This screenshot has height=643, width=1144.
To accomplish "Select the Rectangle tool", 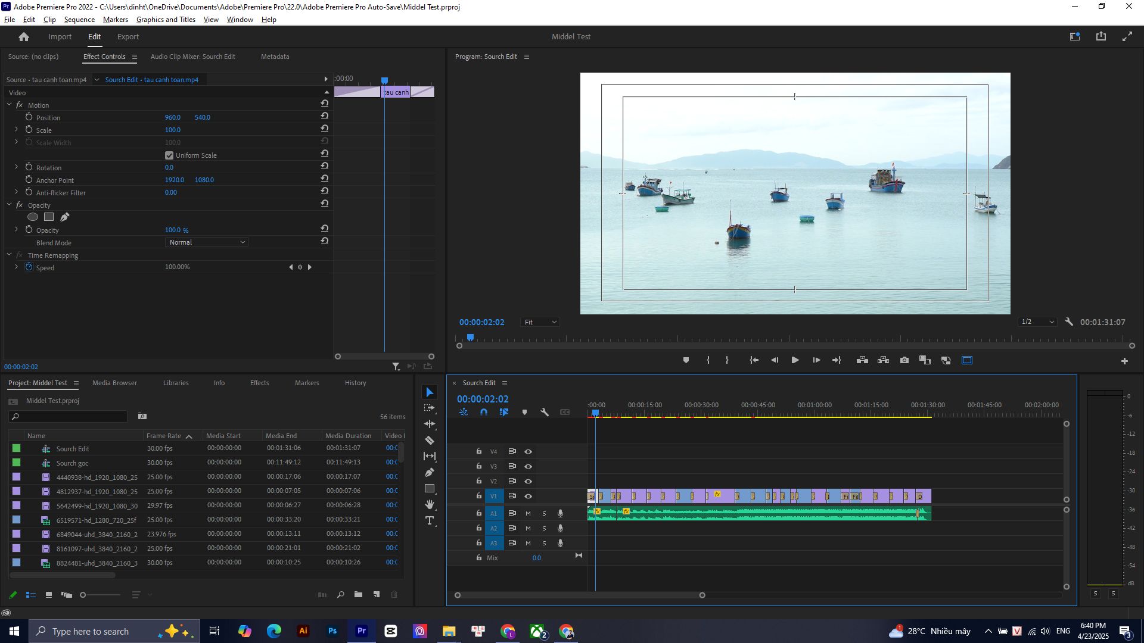I will click(429, 489).
